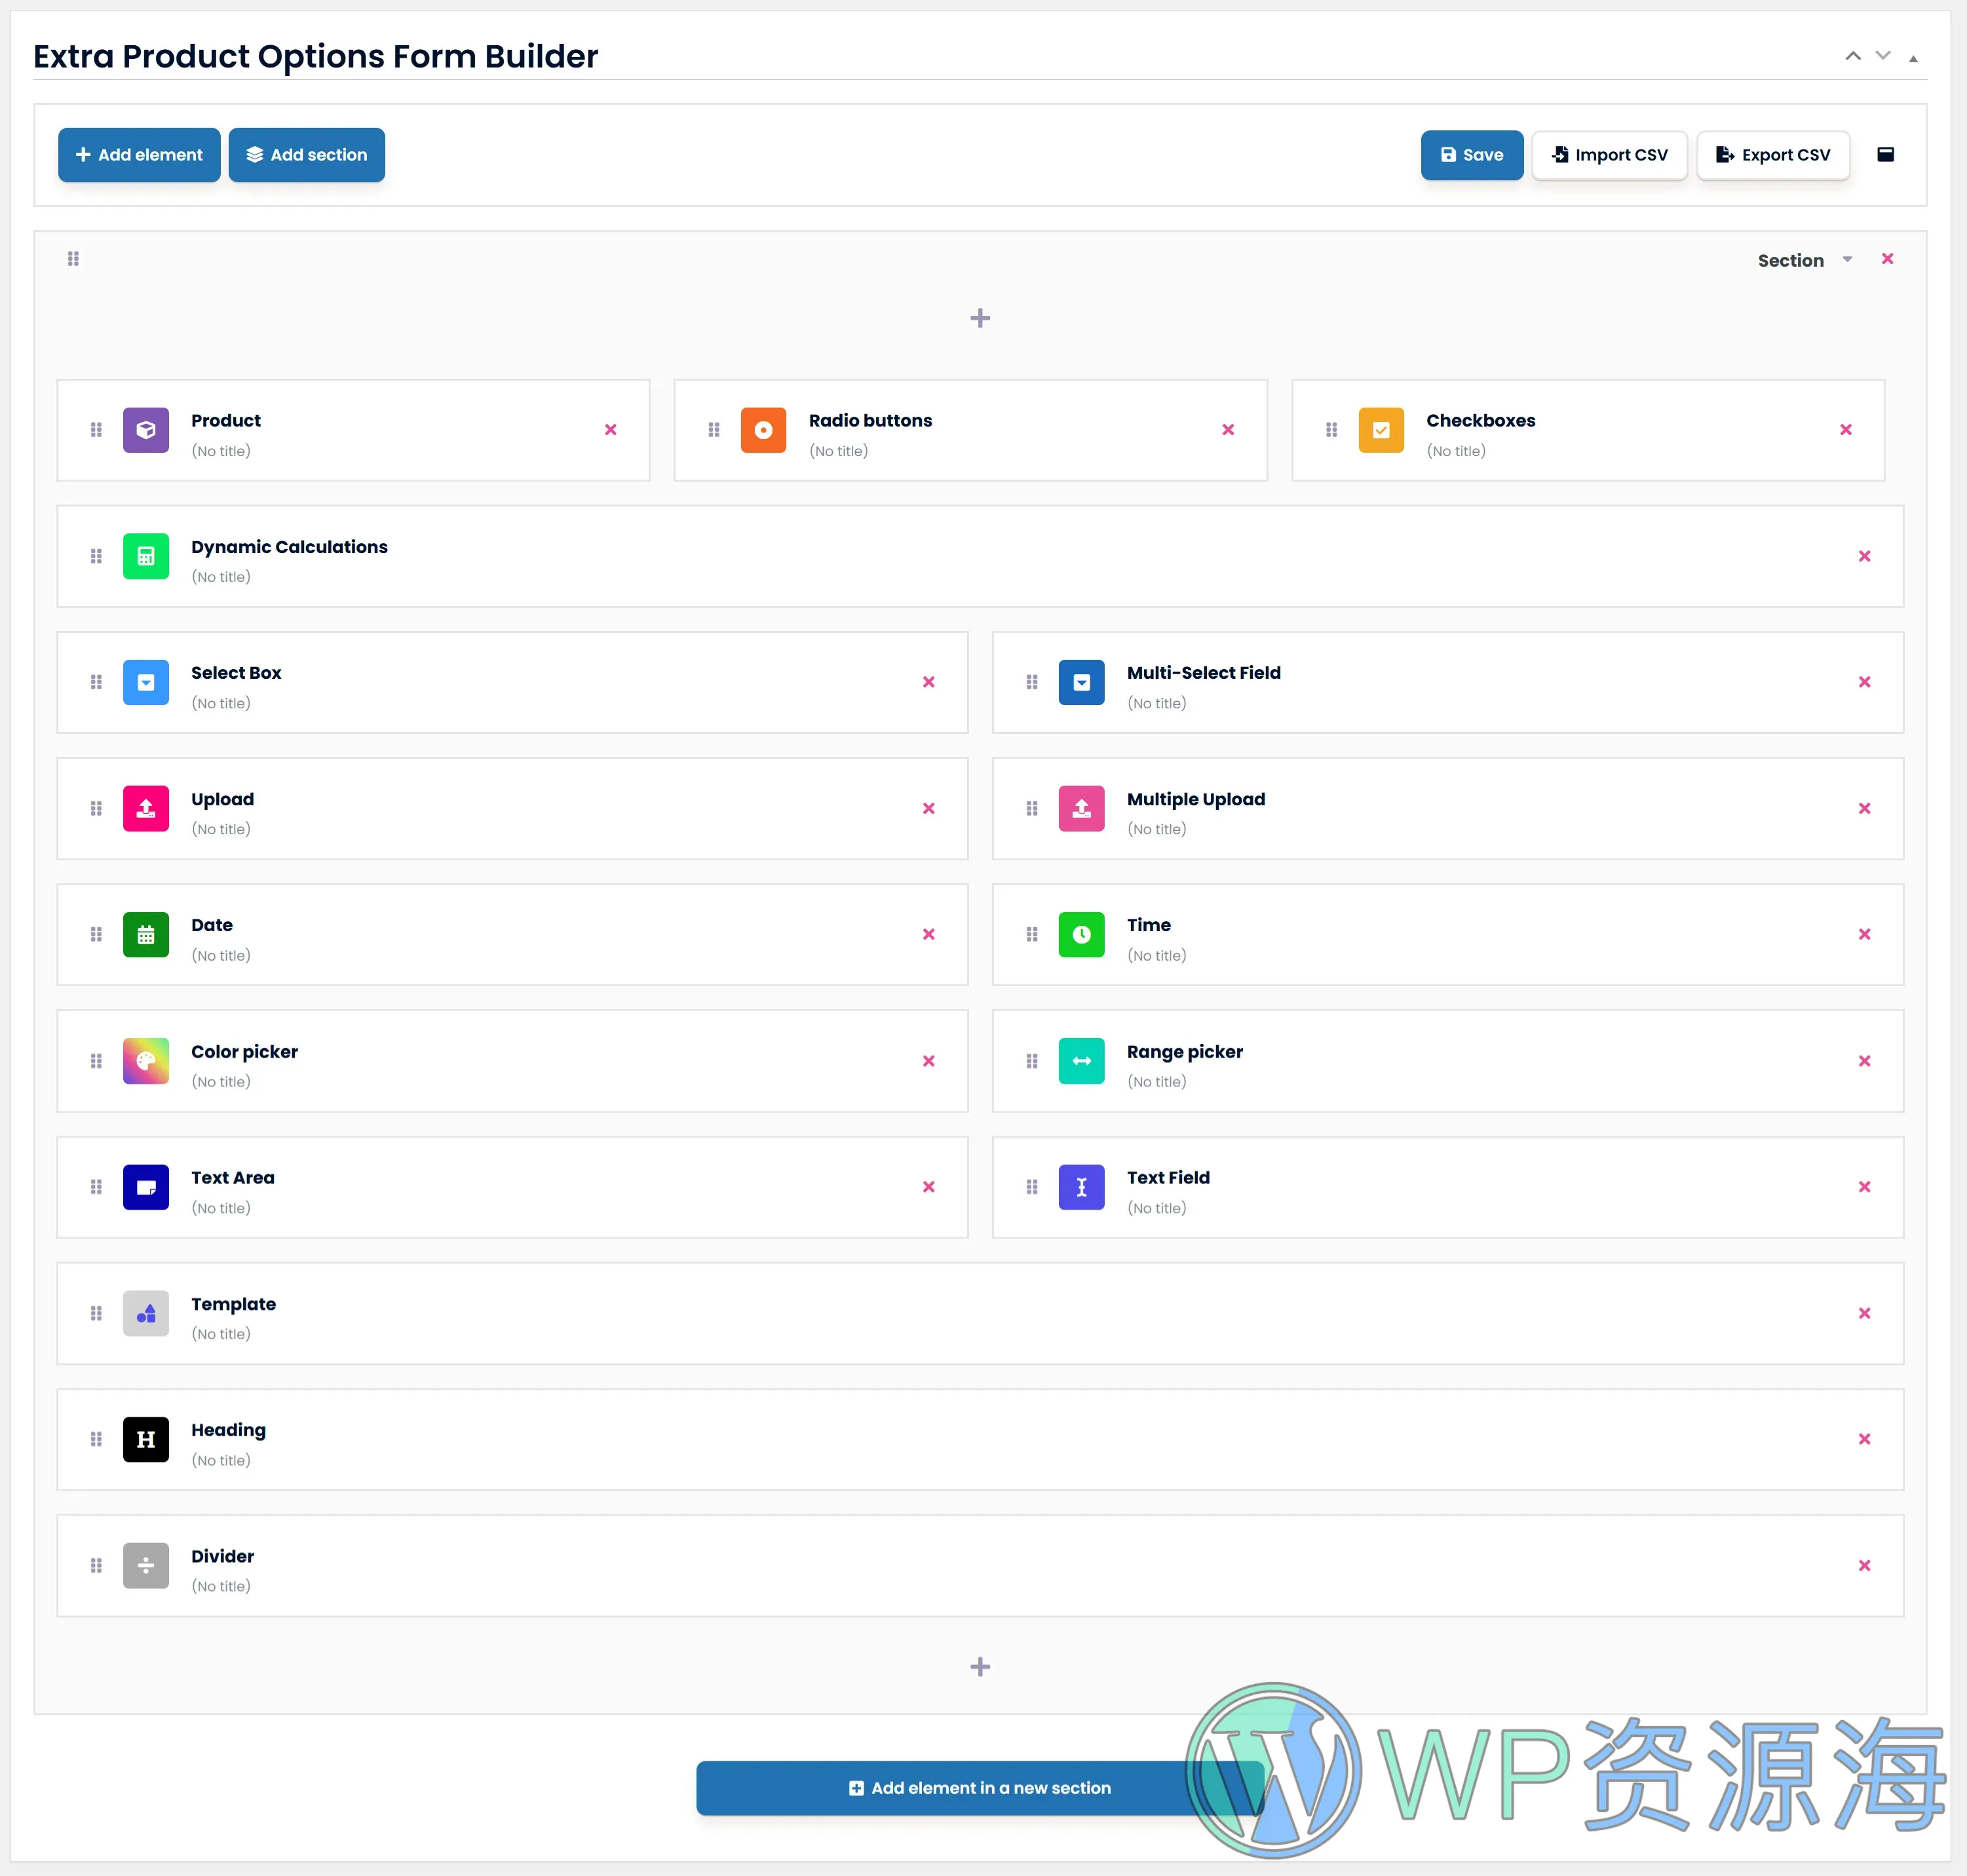Viewport: 1967px width, 1876px height.
Task: Open the Section dropdown arrow
Action: pyautogui.click(x=1847, y=260)
